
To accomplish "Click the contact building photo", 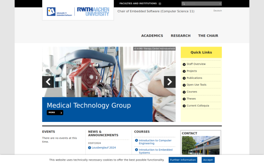I will [201, 145].
